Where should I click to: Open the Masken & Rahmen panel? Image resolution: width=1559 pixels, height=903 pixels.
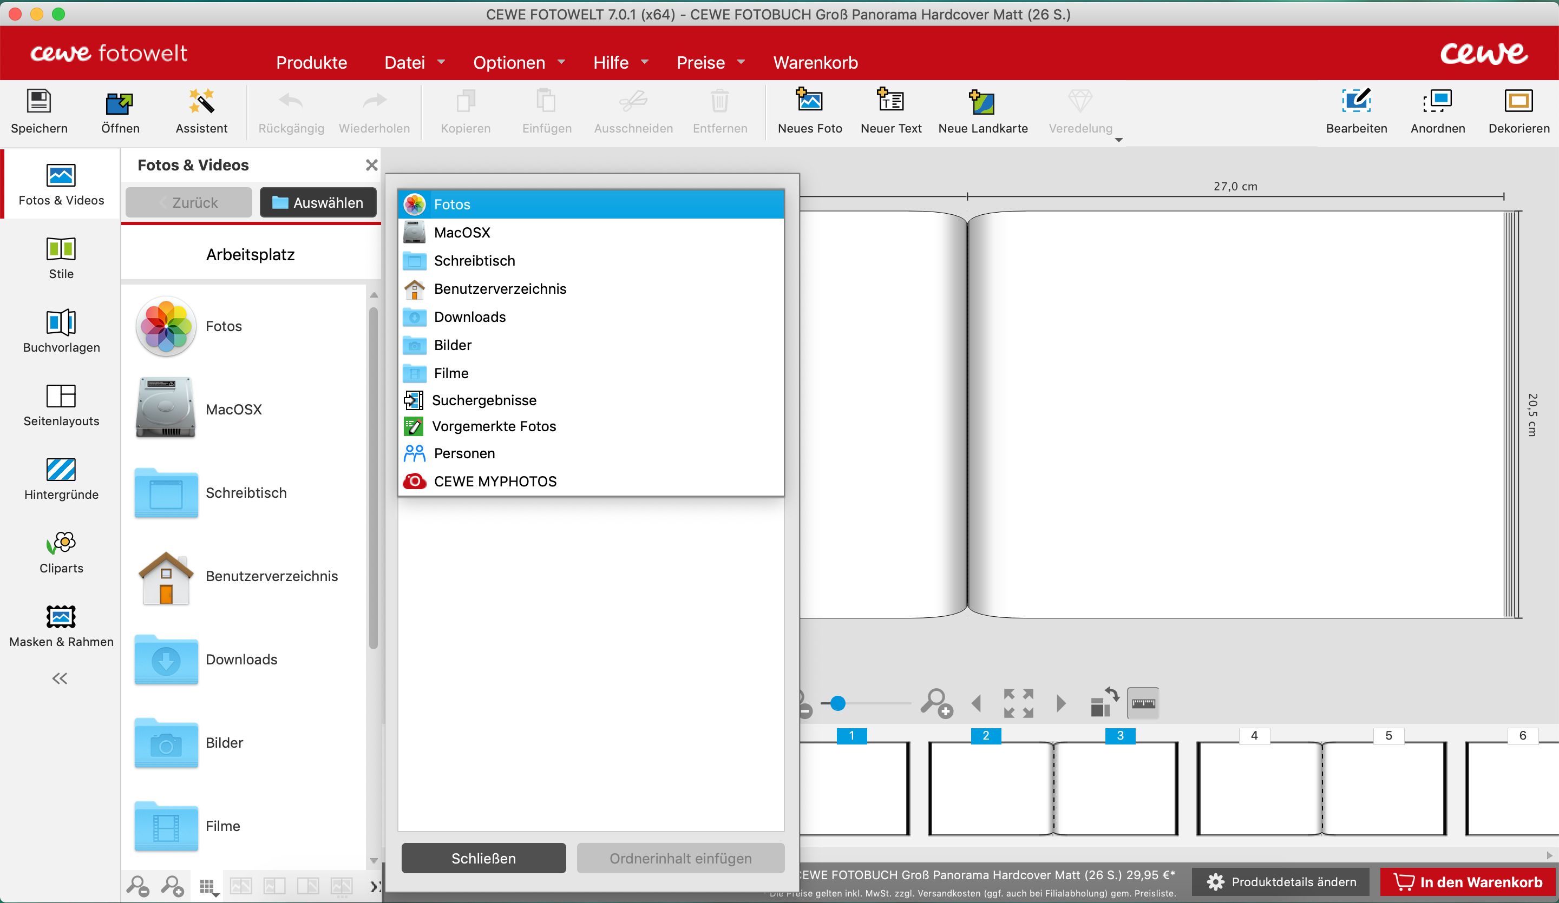tap(61, 617)
